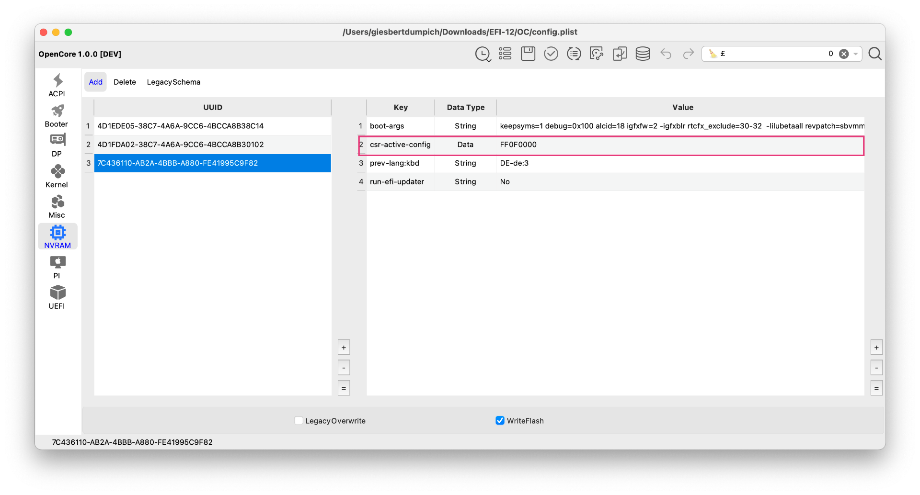This screenshot has width=920, height=495.
Task: Select the boot-args key cell
Action: tap(401, 126)
